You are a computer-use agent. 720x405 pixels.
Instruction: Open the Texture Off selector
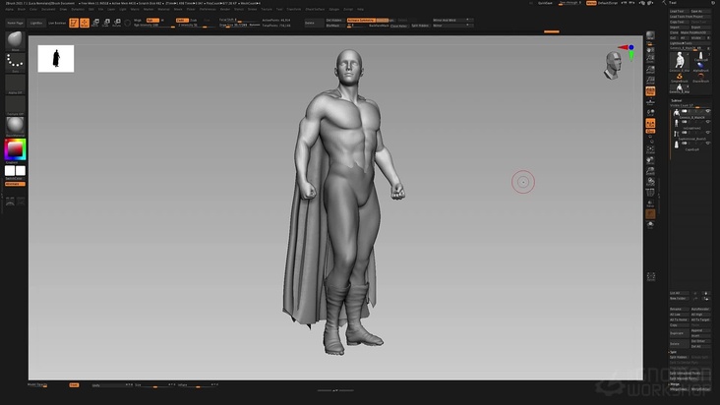[15, 105]
